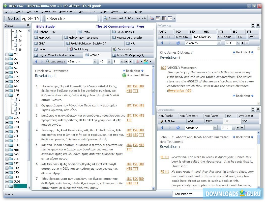Viewport: 266px width, 202px height.
Task: Open the Devotional menu
Action: pyautogui.click(x=88, y=12)
